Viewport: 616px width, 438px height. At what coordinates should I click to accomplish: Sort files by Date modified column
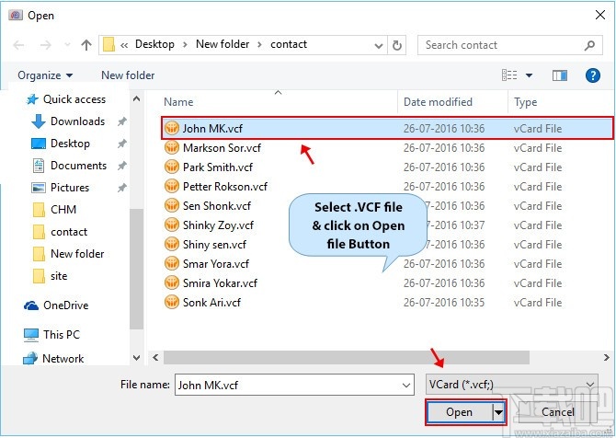click(x=438, y=102)
